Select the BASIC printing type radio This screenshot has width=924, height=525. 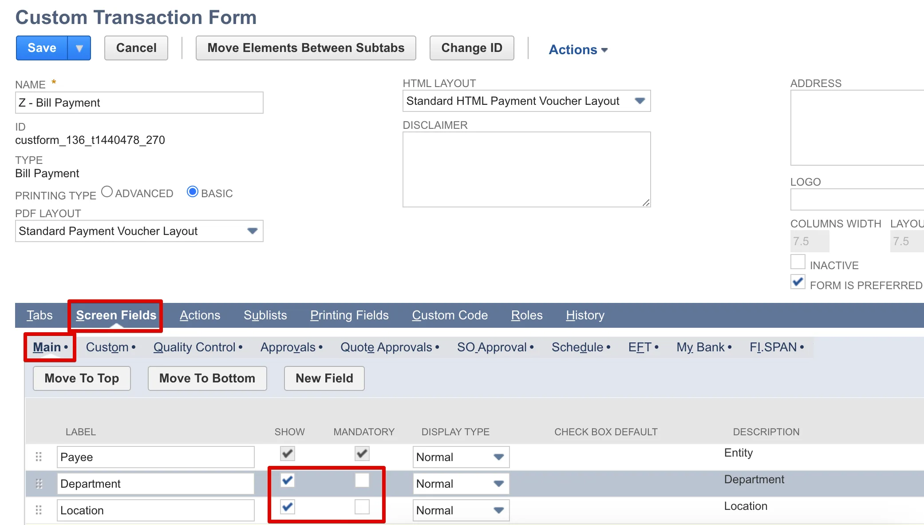point(192,192)
